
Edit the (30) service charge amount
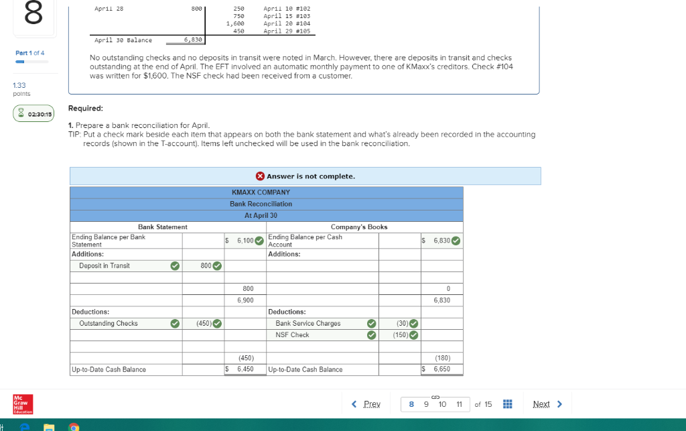400,323
